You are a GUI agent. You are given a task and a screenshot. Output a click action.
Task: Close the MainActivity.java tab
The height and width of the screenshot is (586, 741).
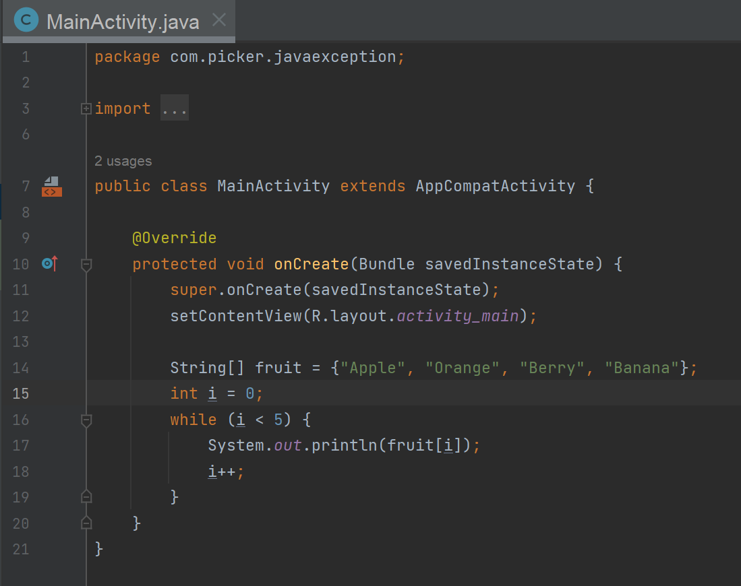(219, 20)
